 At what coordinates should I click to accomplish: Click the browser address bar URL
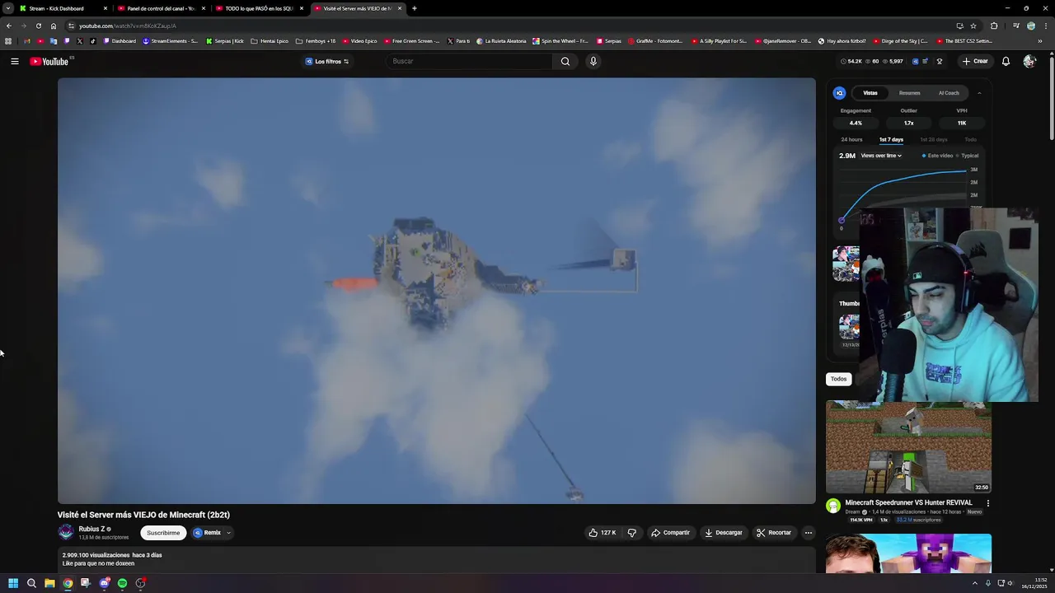click(128, 26)
